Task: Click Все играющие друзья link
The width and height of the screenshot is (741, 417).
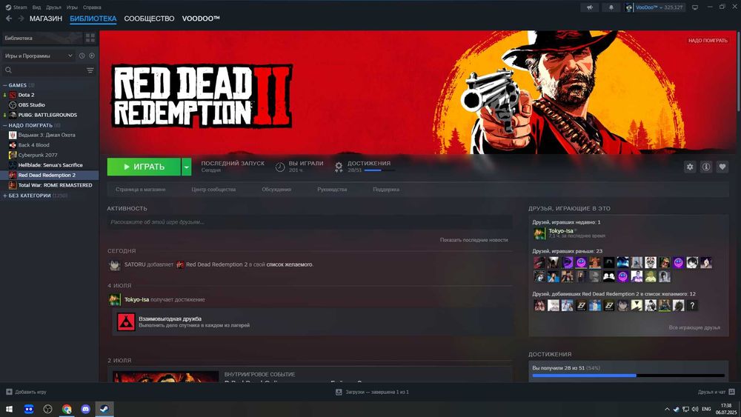Action: coord(694,327)
